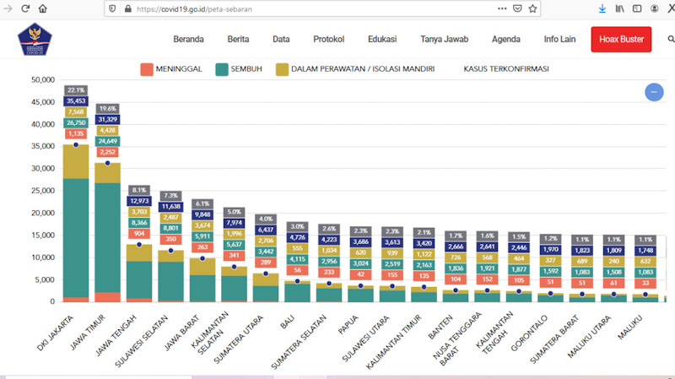Open the Beranda navigation item
The height and width of the screenshot is (379, 675).
pos(188,40)
